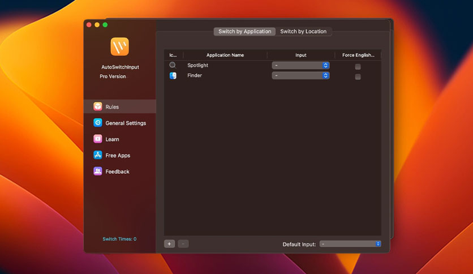Enable Force English for Spotlight
The width and height of the screenshot is (473, 274).
tap(358, 66)
